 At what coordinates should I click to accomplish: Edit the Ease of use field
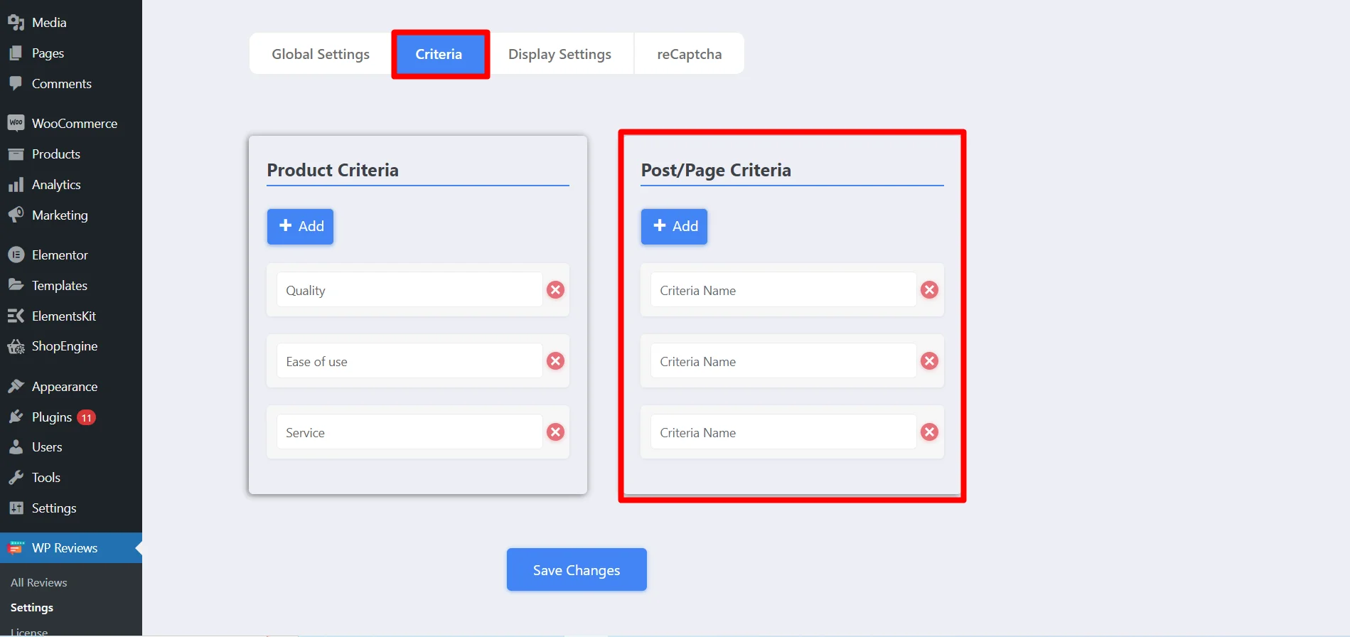click(x=409, y=361)
